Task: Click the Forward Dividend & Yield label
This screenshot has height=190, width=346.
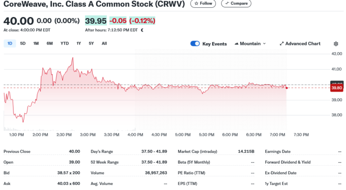Action: tap(288, 162)
